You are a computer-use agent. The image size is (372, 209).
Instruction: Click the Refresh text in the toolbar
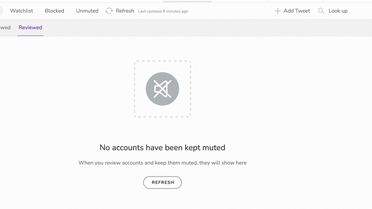(x=125, y=11)
